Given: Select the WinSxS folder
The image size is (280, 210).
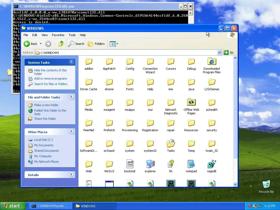Looking at the screenshot, I should click(109, 166).
